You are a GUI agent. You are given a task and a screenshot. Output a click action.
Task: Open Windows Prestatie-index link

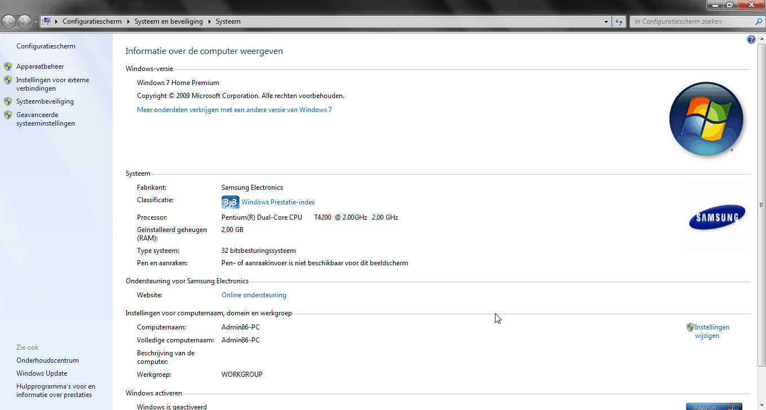coord(278,202)
